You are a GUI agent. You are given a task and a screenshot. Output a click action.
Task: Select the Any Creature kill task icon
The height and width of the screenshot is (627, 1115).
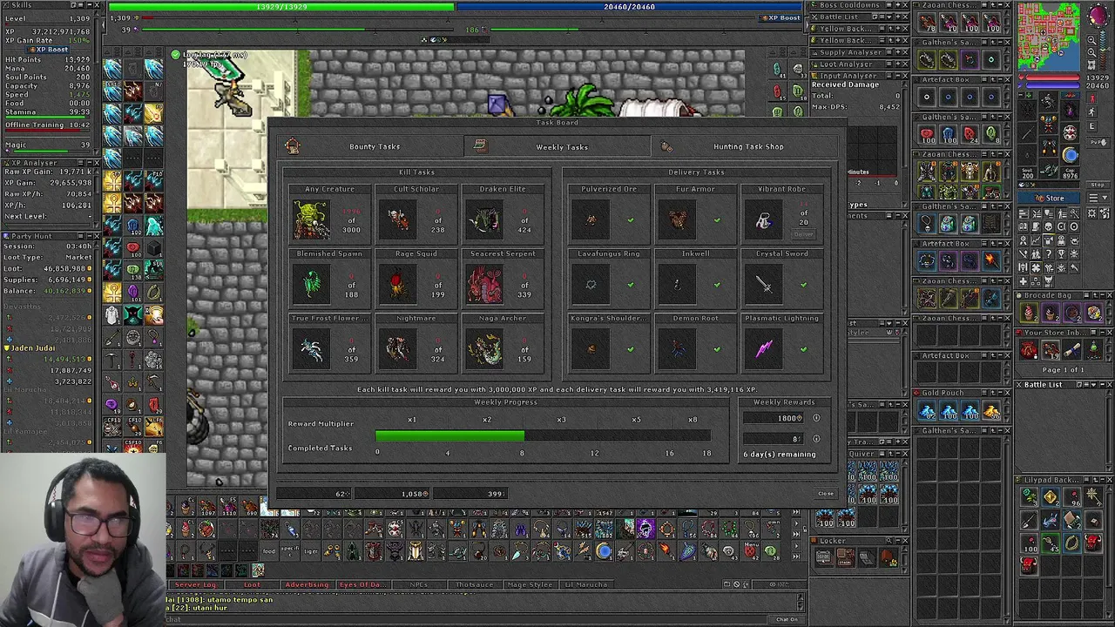(x=312, y=220)
